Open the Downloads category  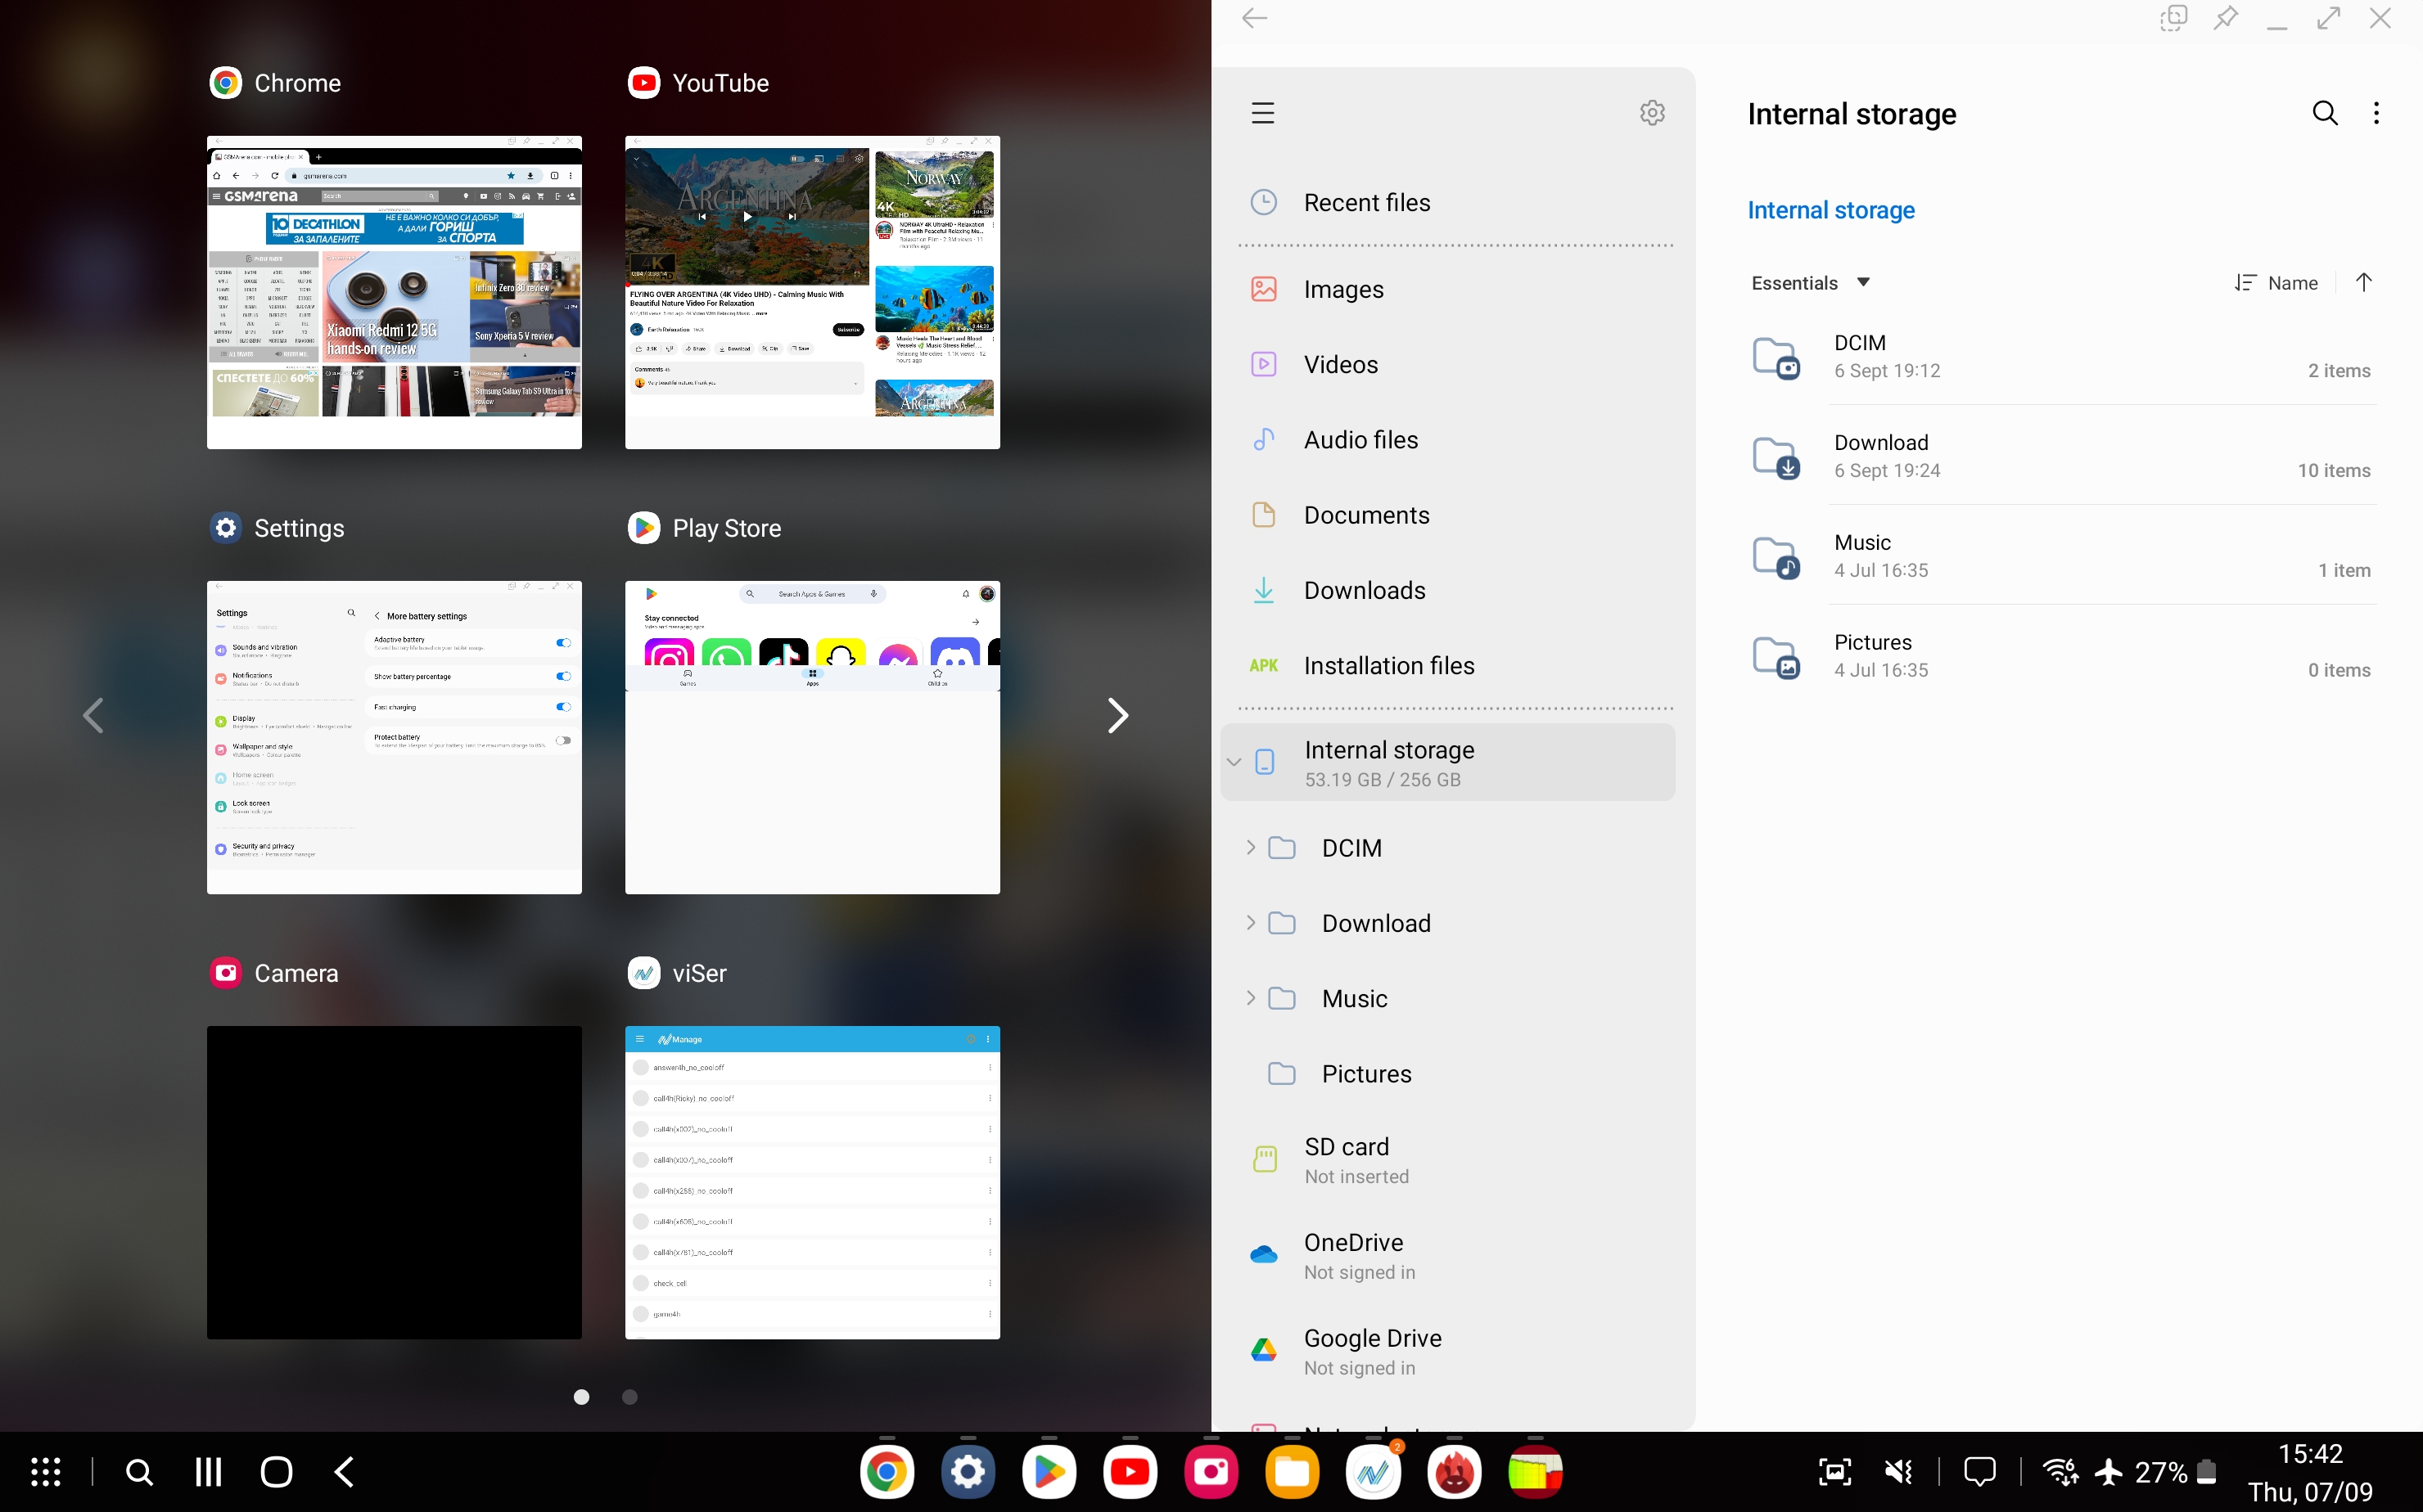[x=1456, y=590]
